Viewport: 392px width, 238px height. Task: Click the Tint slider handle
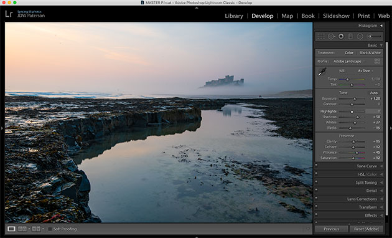pyautogui.click(x=352, y=85)
